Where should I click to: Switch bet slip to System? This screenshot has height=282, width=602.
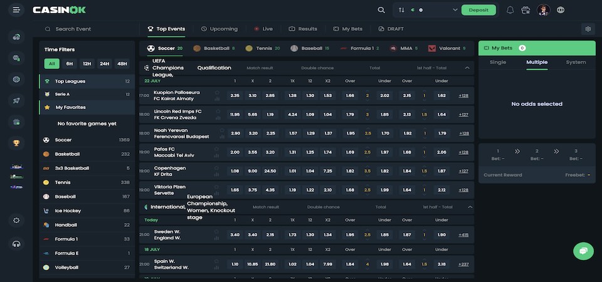point(576,62)
